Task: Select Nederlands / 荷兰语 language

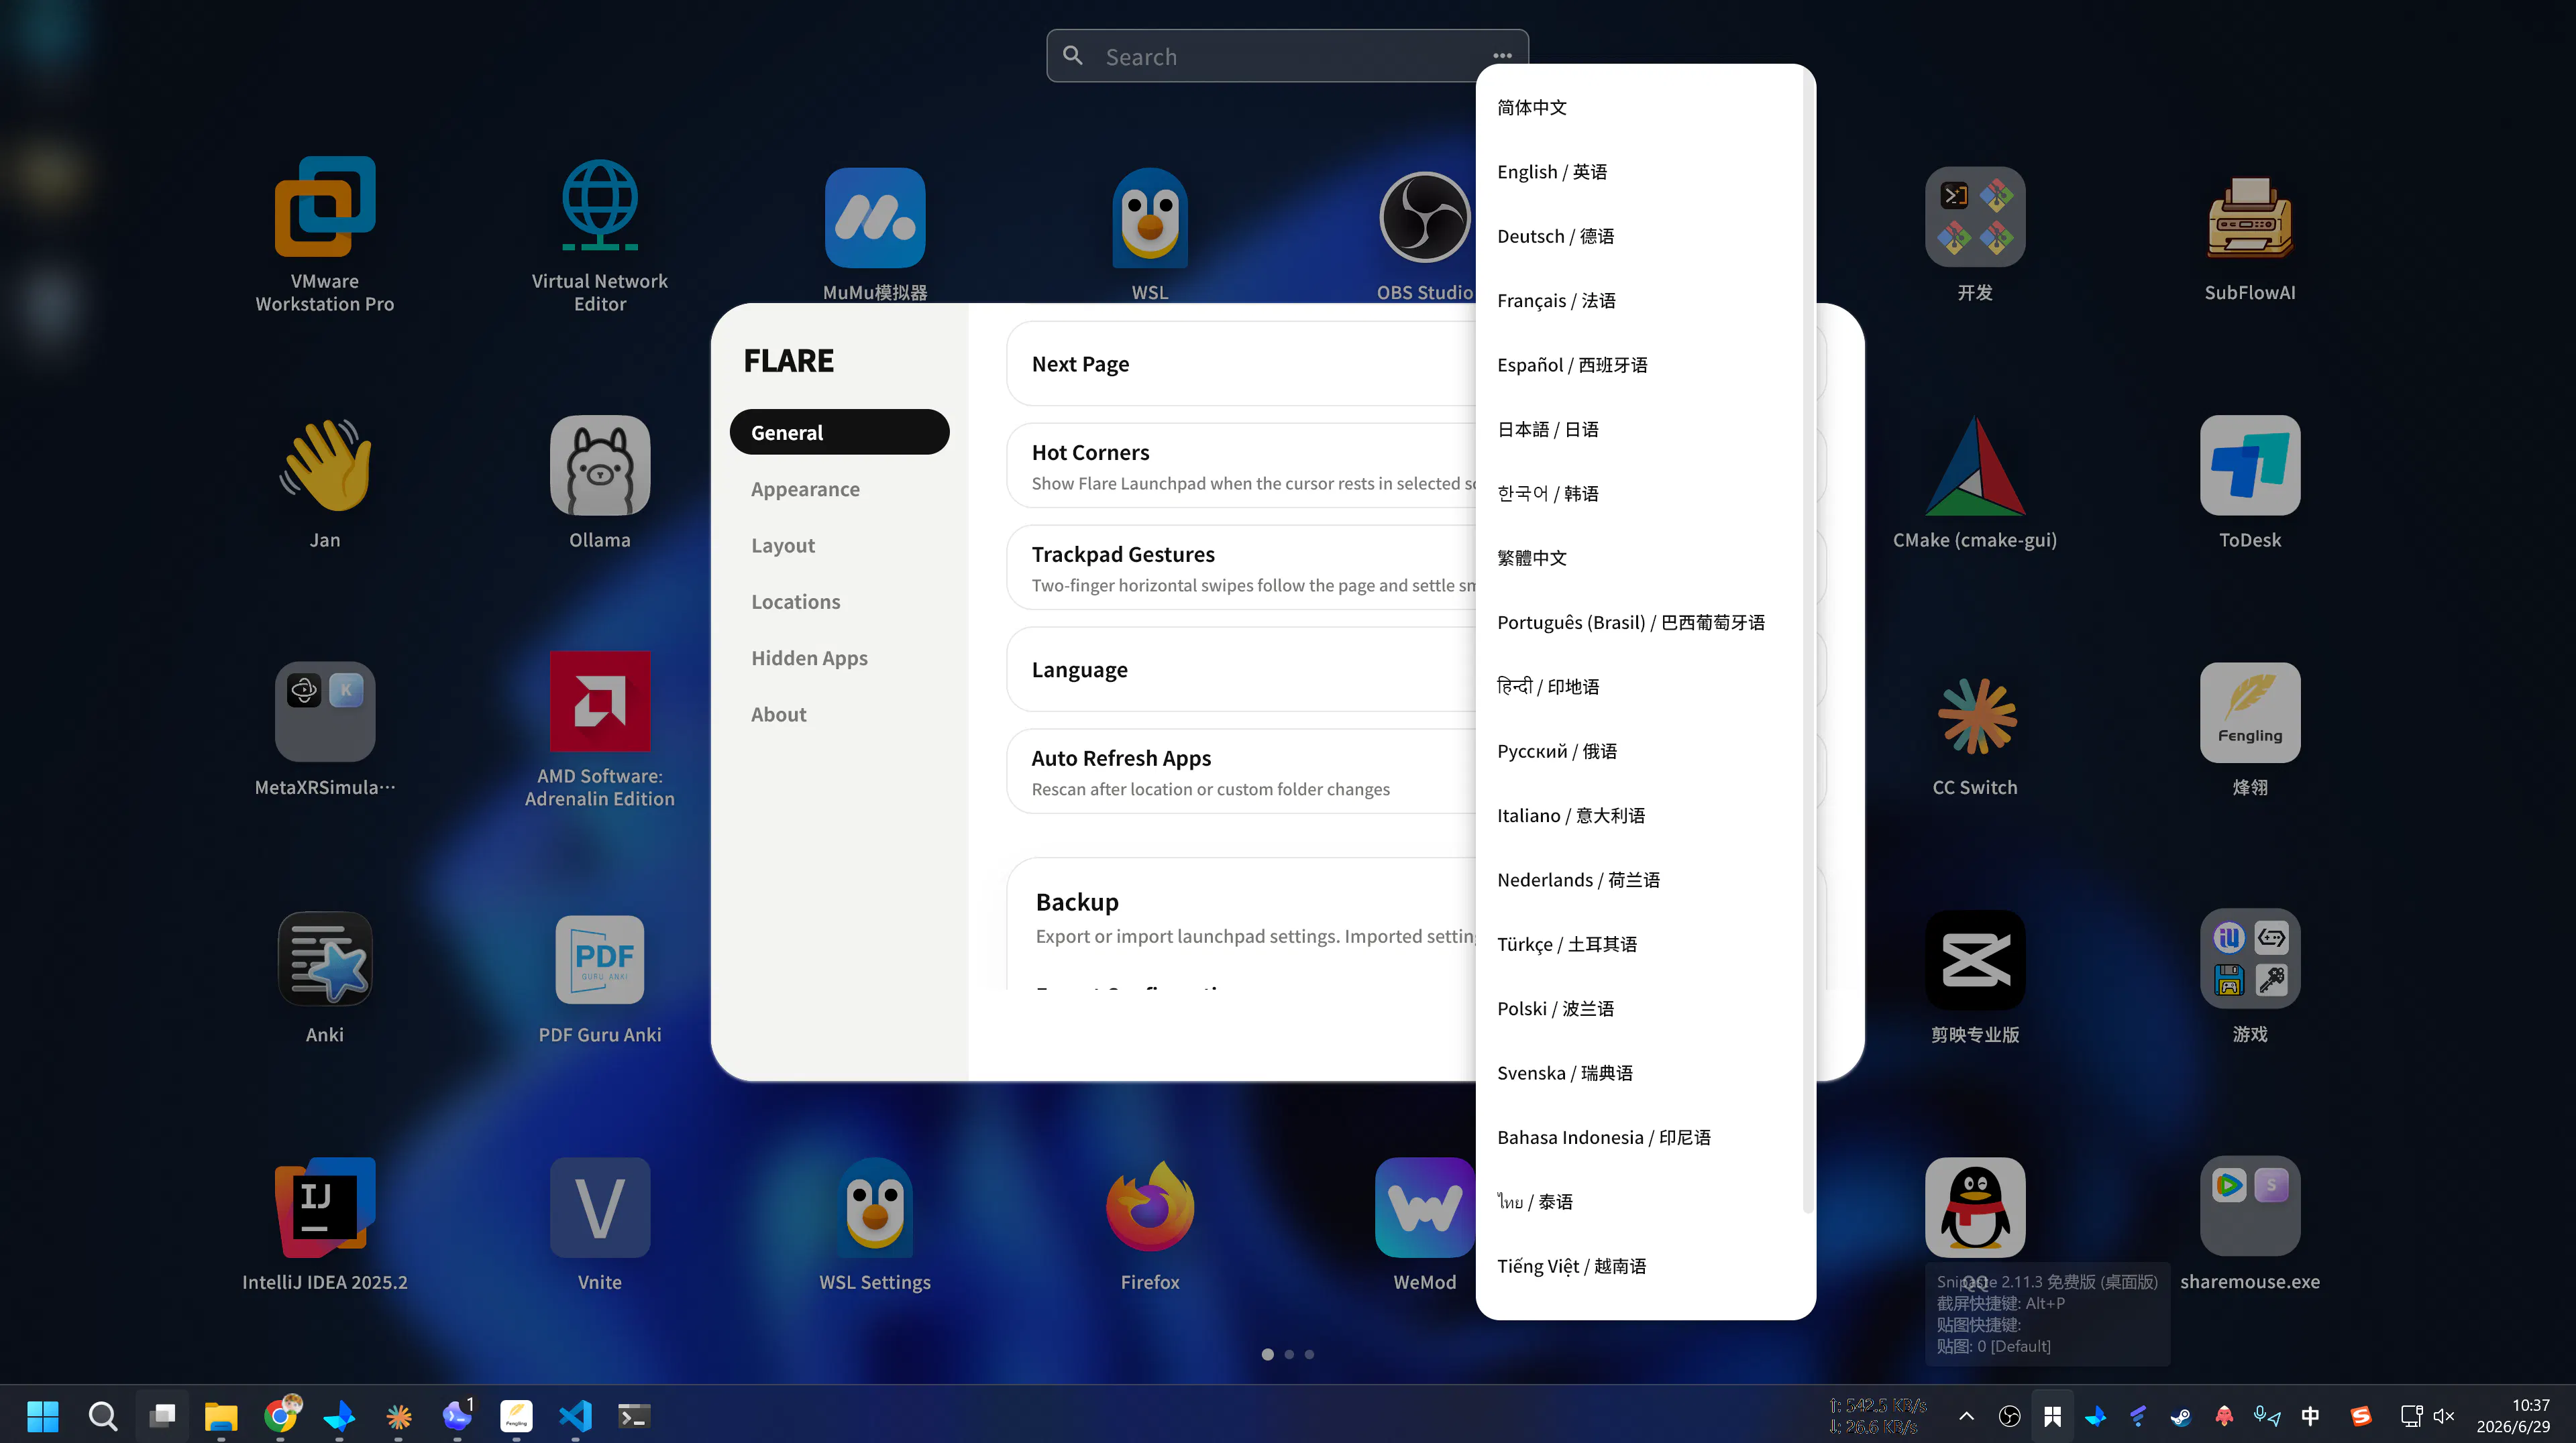Action: [1640, 880]
